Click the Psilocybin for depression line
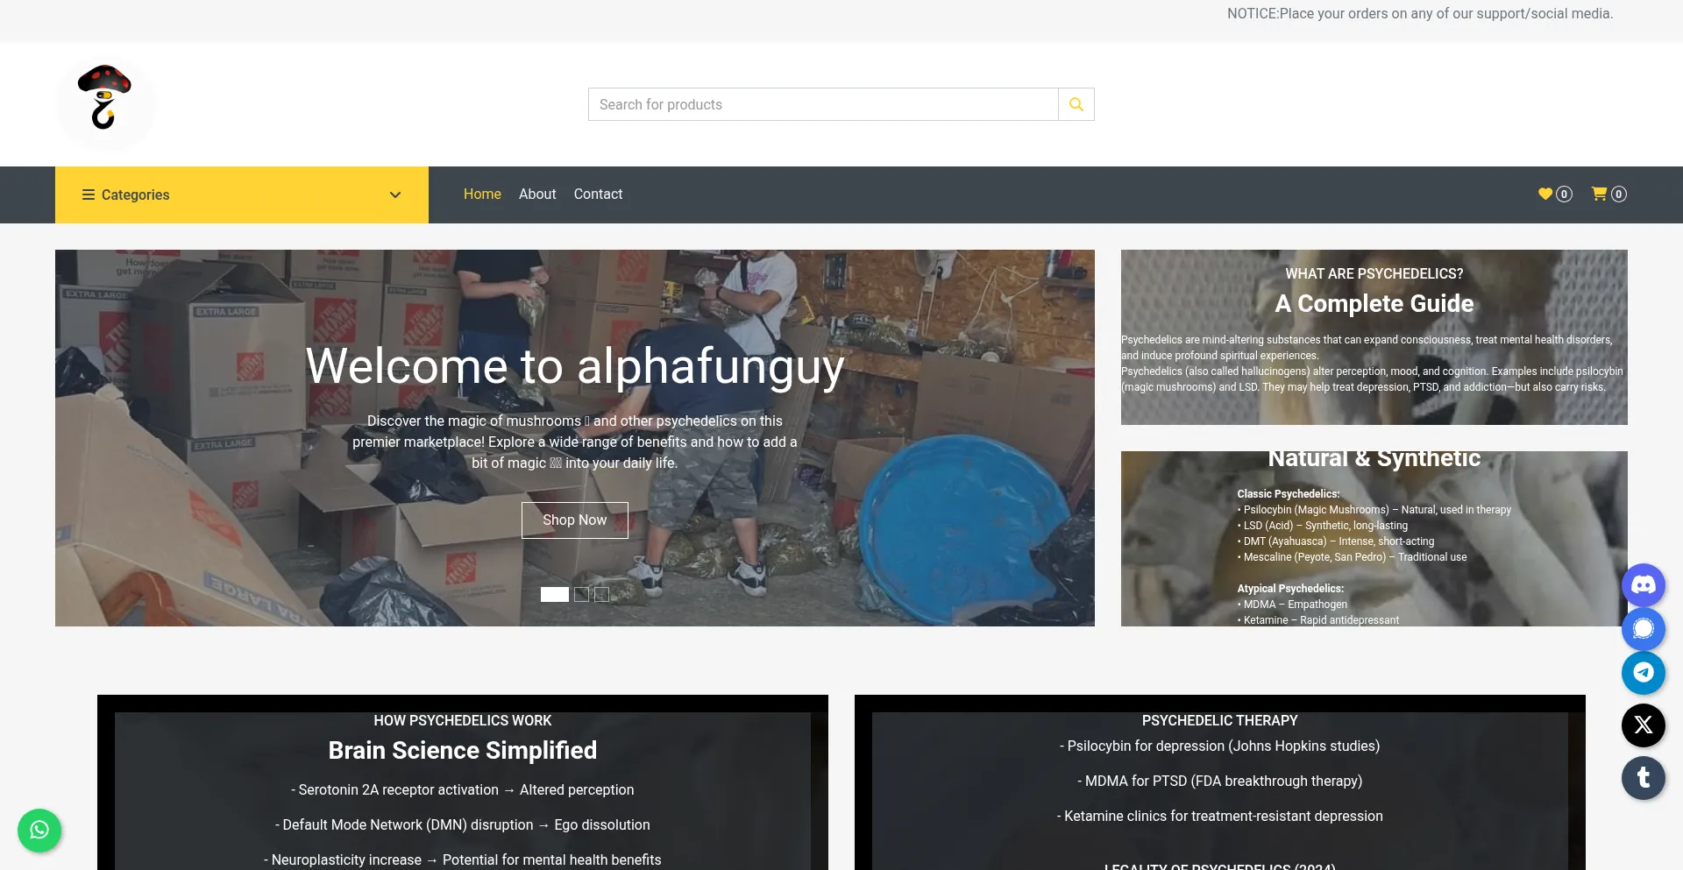 (x=1220, y=746)
